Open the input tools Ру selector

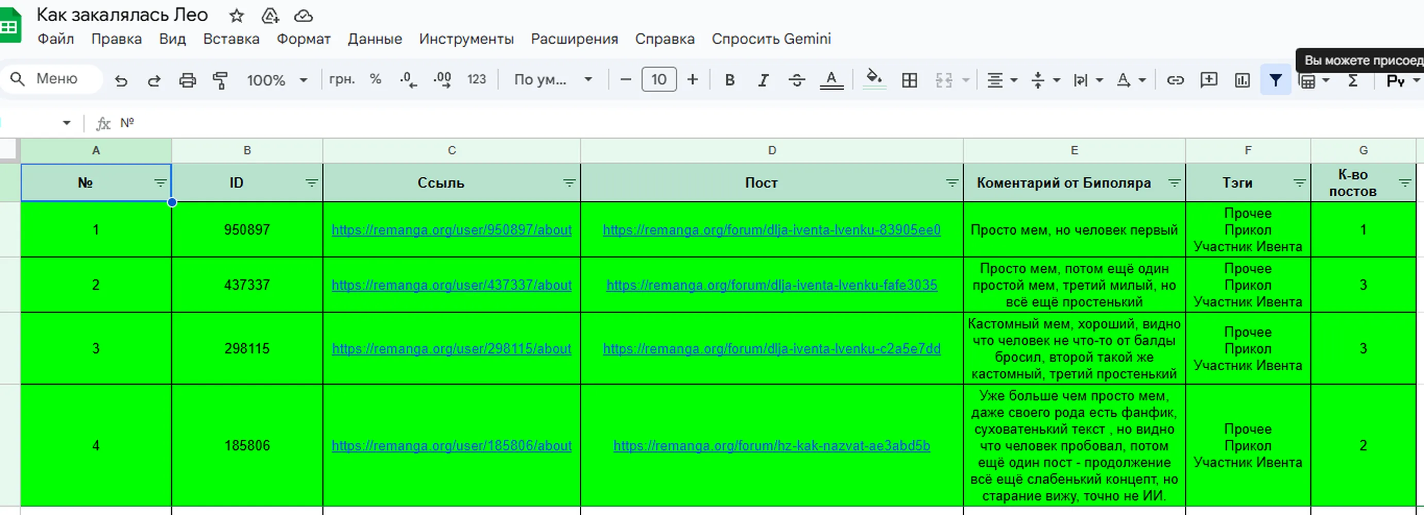pos(1402,81)
